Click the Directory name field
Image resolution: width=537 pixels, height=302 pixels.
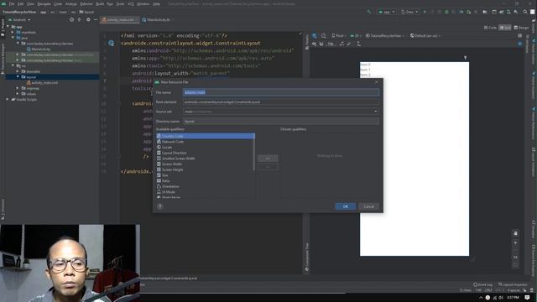[x=281, y=121]
